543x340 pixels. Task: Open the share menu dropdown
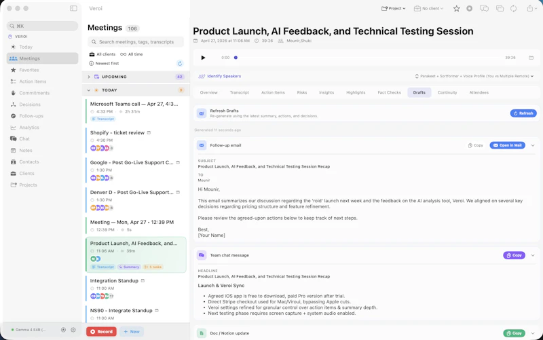click(532, 8)
